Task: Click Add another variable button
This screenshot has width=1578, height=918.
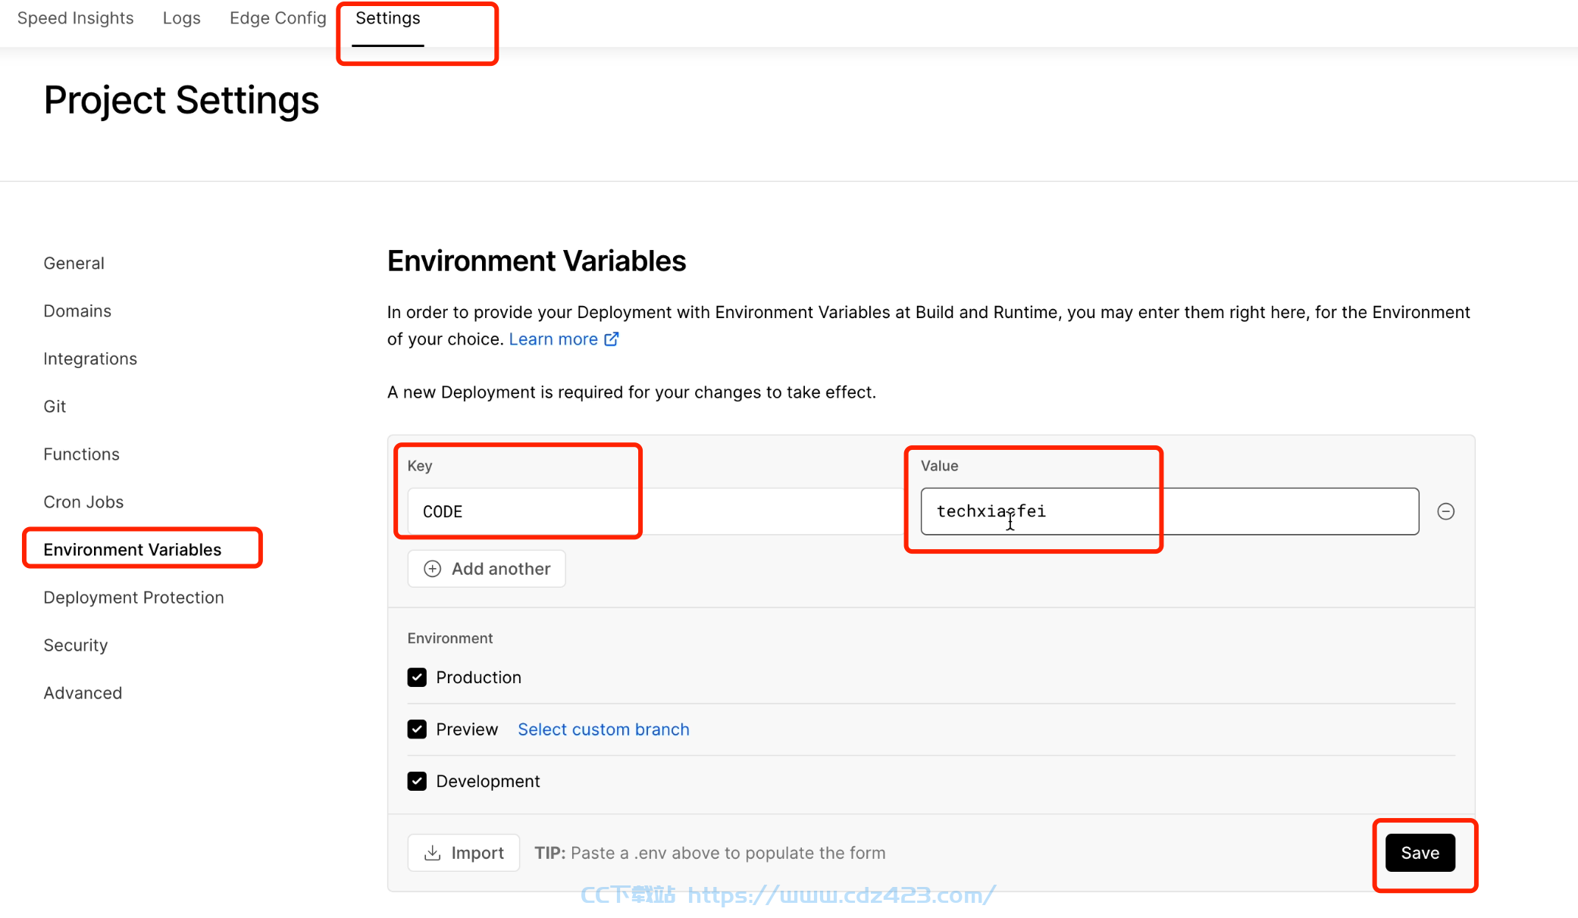Action: point(487,569)
